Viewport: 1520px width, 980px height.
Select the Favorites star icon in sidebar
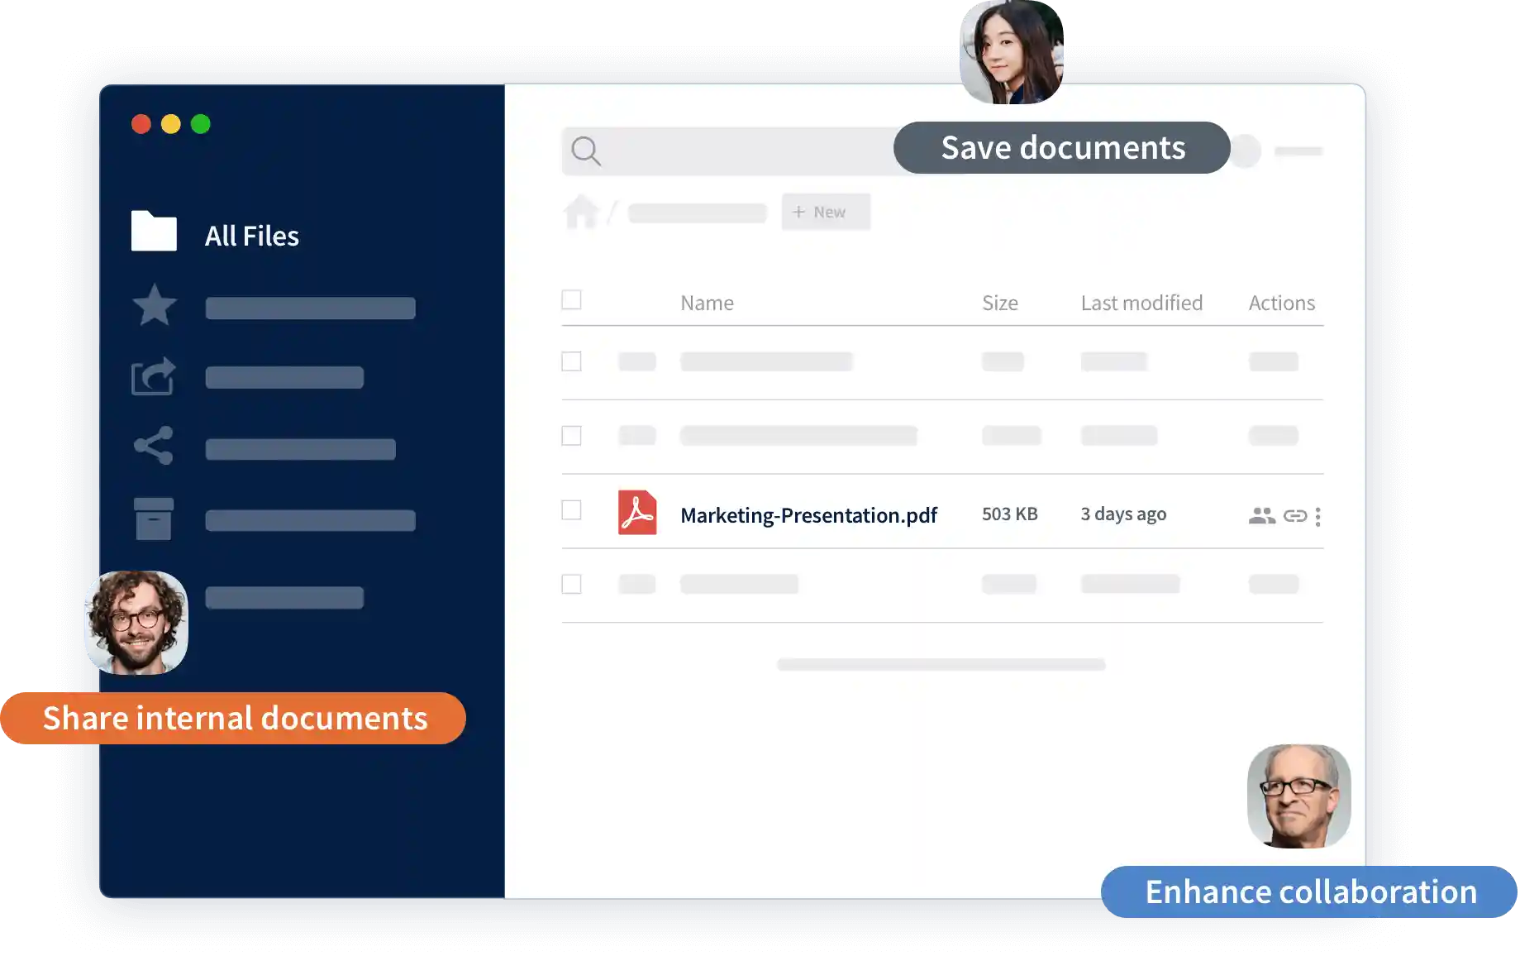(x=154, y=306)
